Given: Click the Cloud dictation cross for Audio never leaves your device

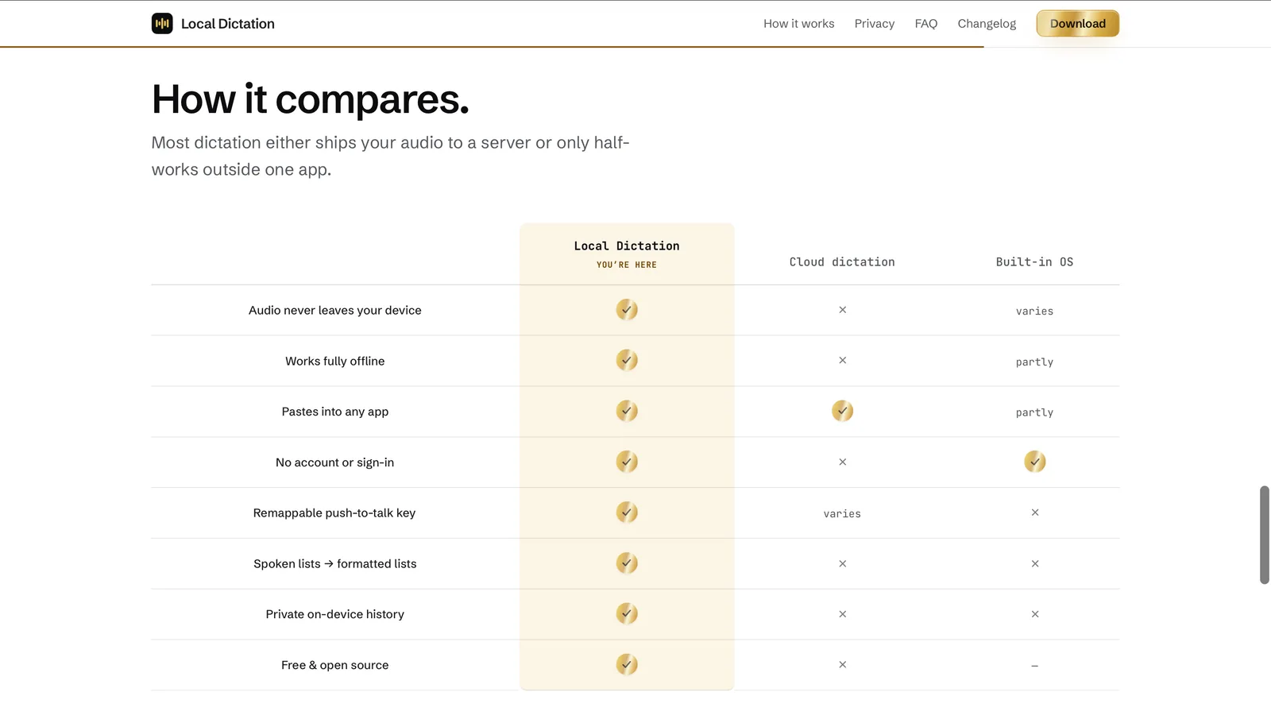Looking at the screenshot, I should 842,310.
